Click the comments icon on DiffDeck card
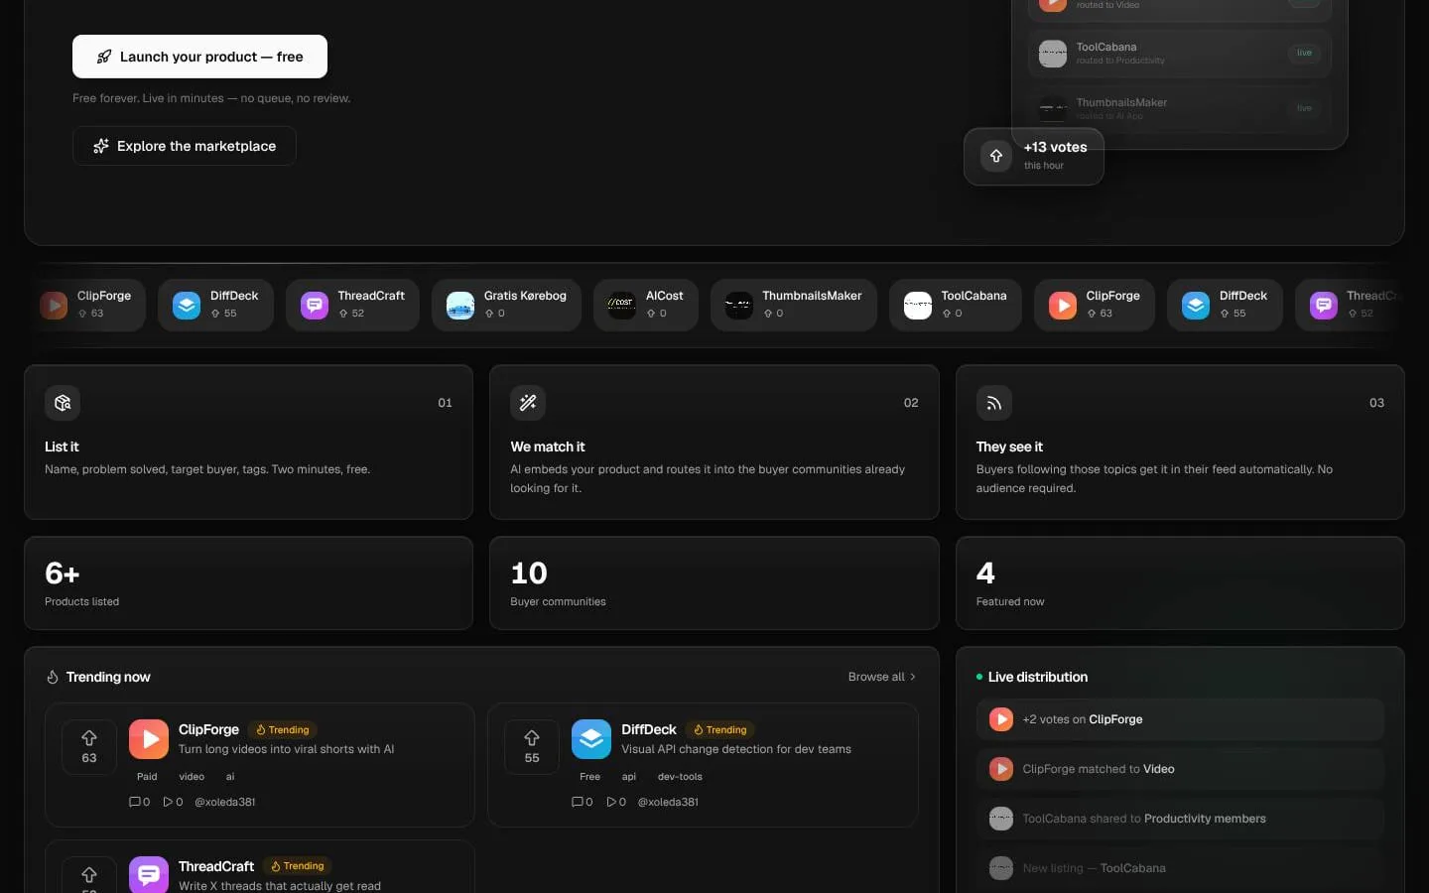The height and width of the screenshot is (893, 1429). (578, 802)
